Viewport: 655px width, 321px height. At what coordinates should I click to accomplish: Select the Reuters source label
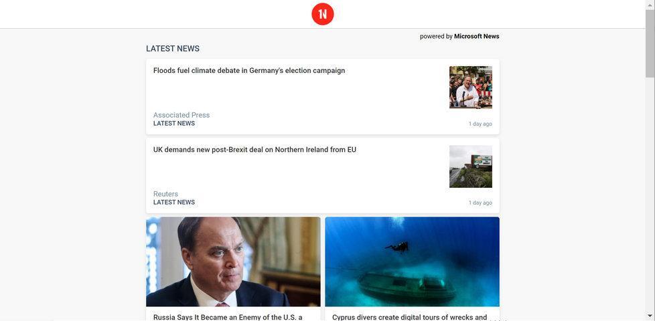click(x=165, y=194)
